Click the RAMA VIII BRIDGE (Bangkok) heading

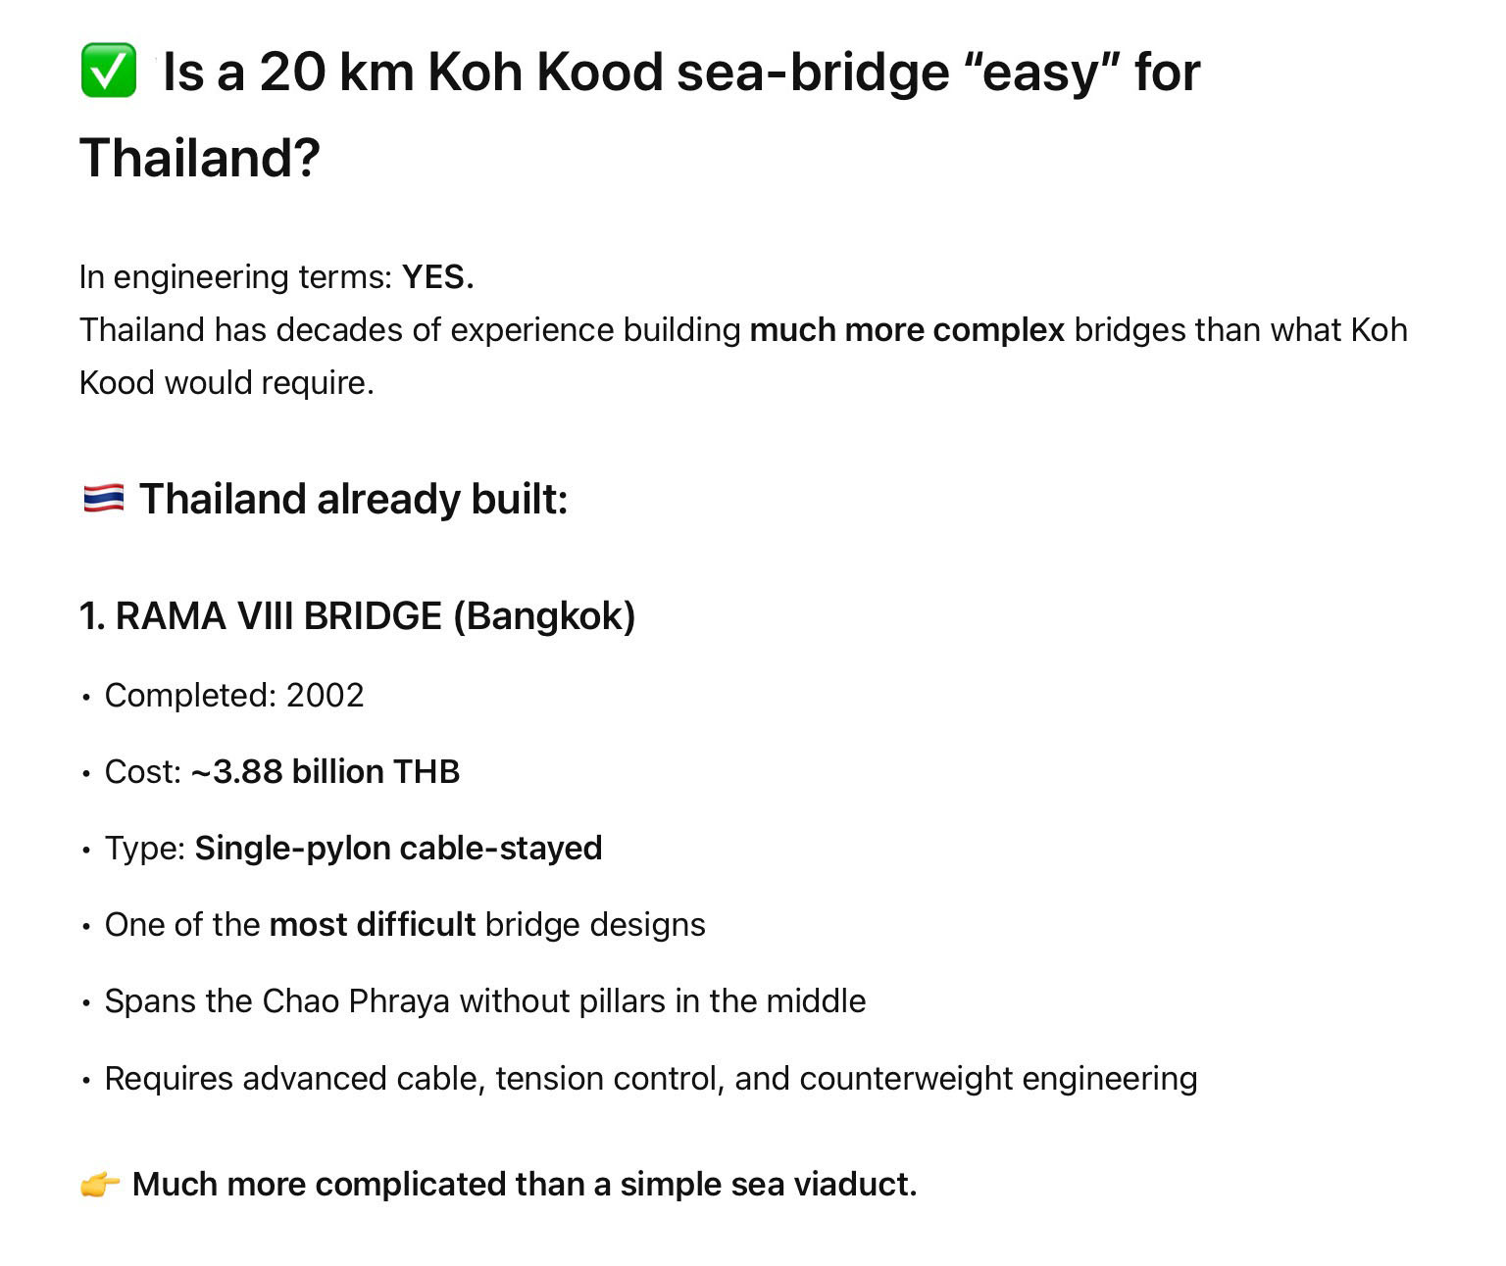pyautogui.click(x=358, y=616)
